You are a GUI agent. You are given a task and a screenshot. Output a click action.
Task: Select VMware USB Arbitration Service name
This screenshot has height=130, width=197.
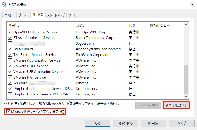pyautogui.click(x=38, y=72)
